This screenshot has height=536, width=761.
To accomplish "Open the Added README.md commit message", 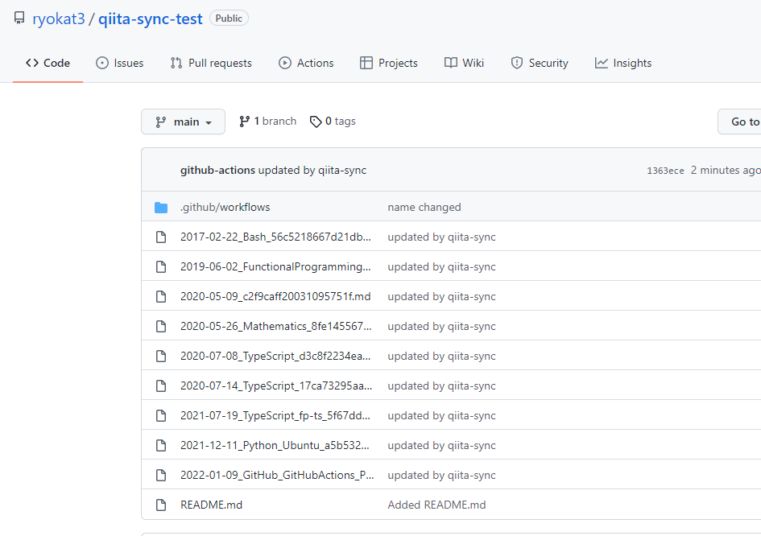I will [x=436, y=505].
